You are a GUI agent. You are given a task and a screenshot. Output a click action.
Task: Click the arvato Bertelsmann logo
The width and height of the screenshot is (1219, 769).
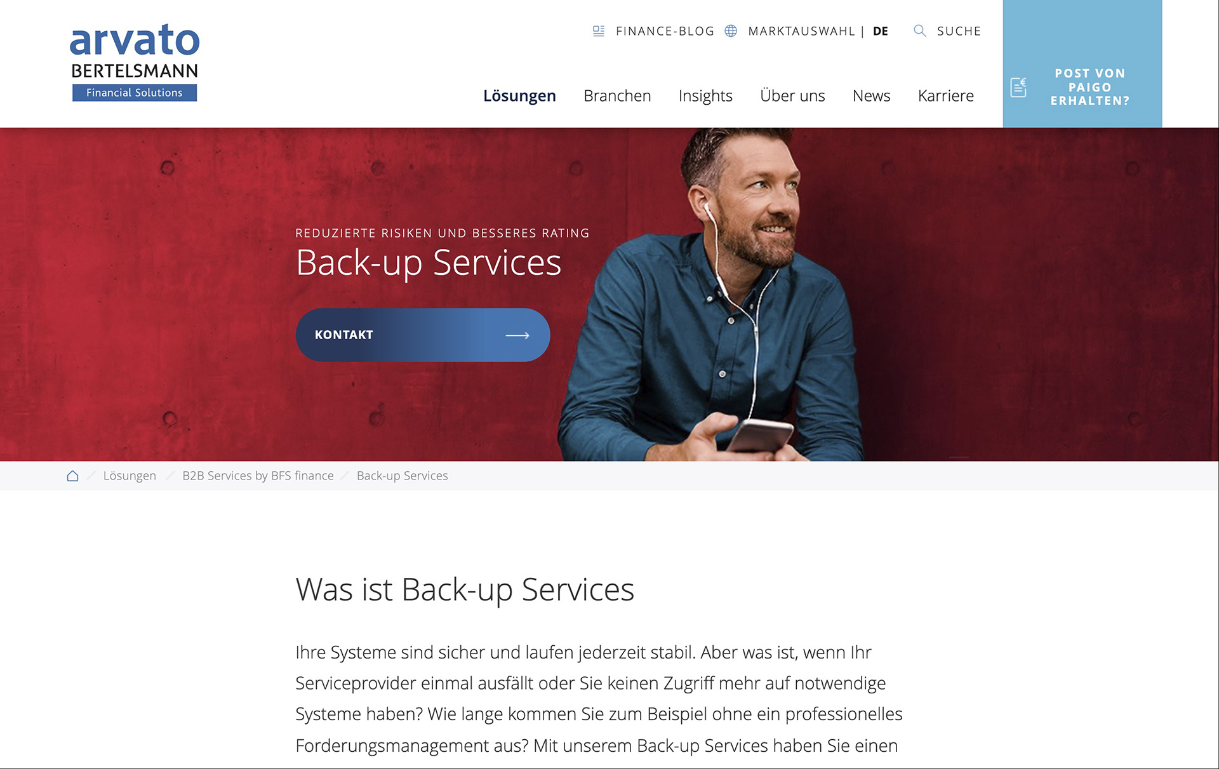(x=135, y=62)
